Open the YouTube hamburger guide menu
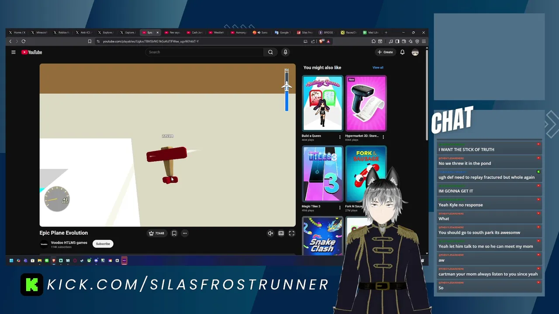Screen dimensions: 559x314 [14, 52]
